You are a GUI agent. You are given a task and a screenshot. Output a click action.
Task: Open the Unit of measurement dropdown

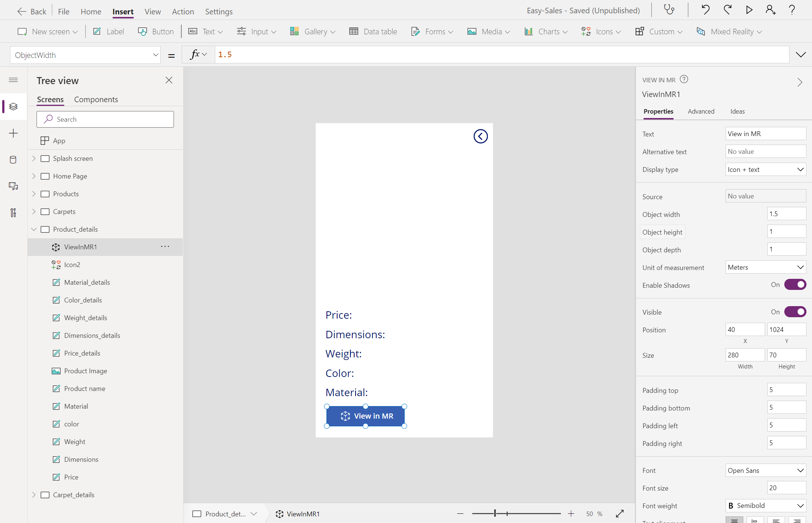pyautogui.click(x=766, y=267)
